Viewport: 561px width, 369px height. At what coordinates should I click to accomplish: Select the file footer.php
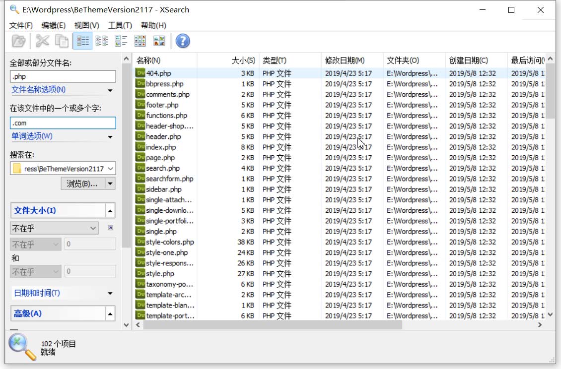(162, 105)
